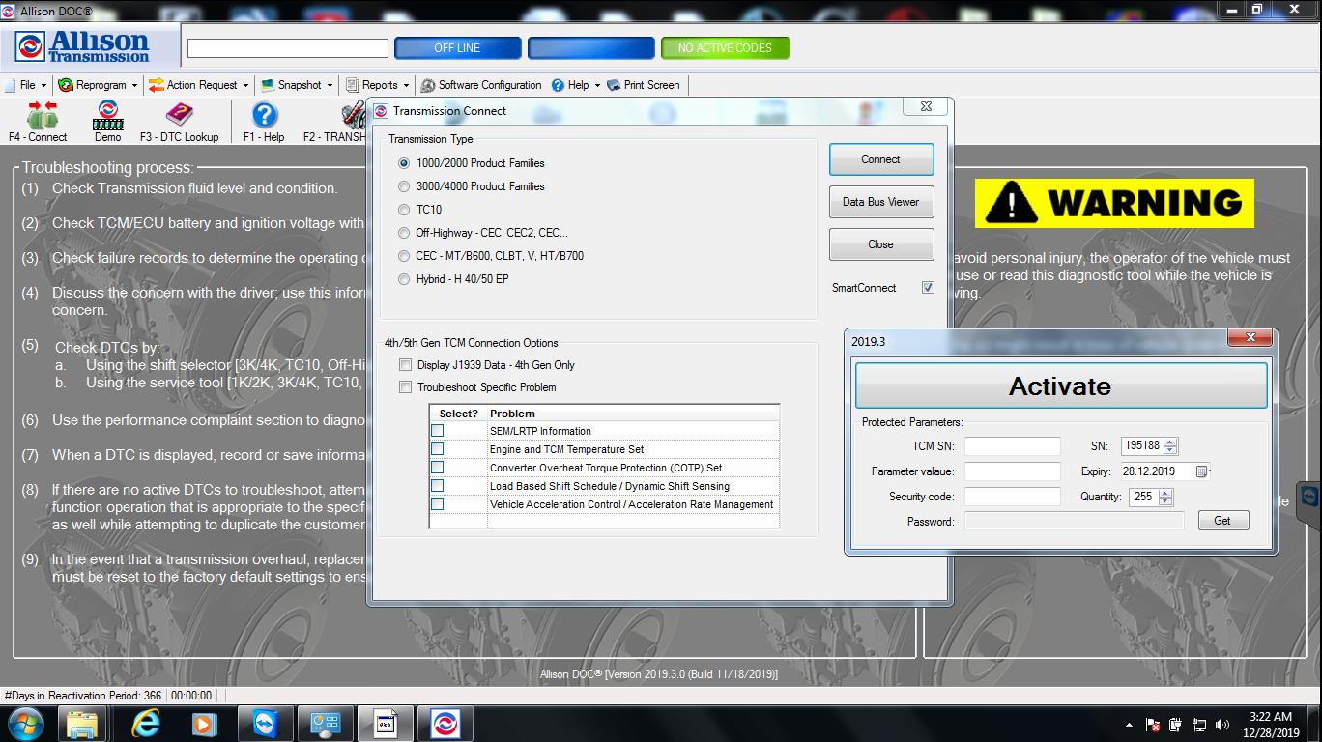
Task: Click the Get password button
Action: [1222, 521]
